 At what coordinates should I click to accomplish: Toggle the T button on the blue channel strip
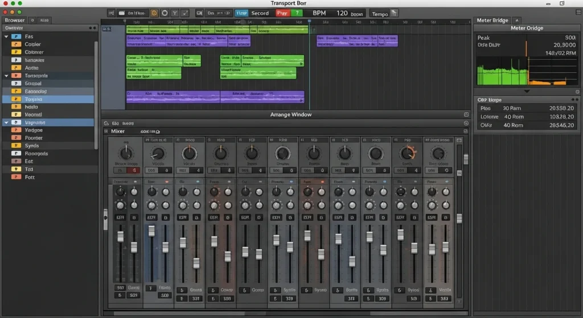150,288
